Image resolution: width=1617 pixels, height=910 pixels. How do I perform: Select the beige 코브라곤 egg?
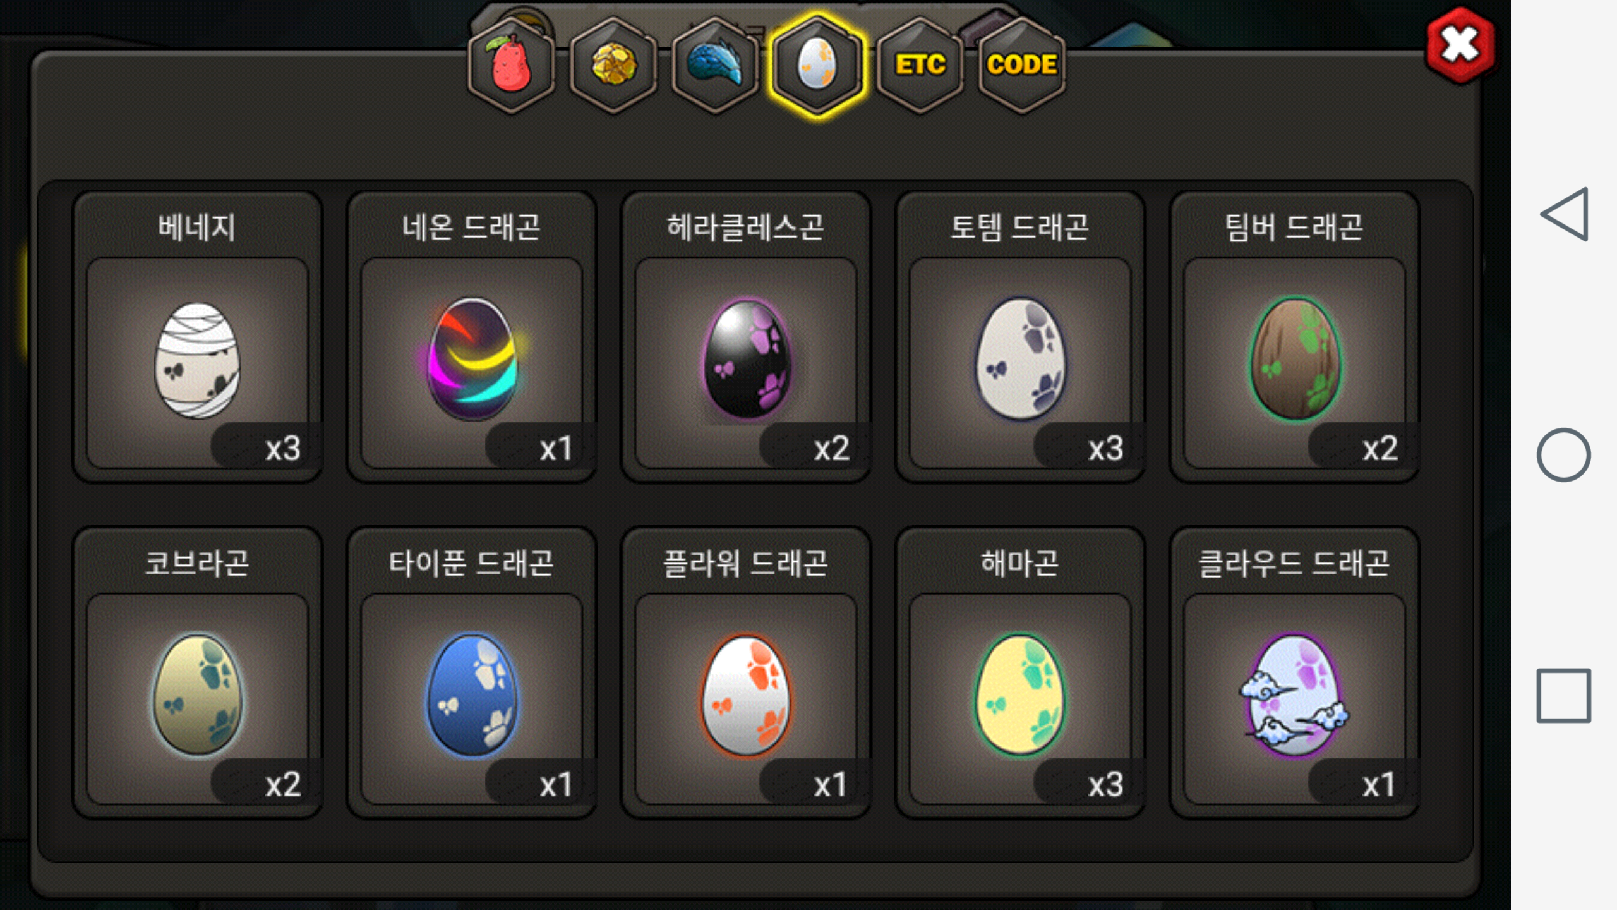[198, 674]
